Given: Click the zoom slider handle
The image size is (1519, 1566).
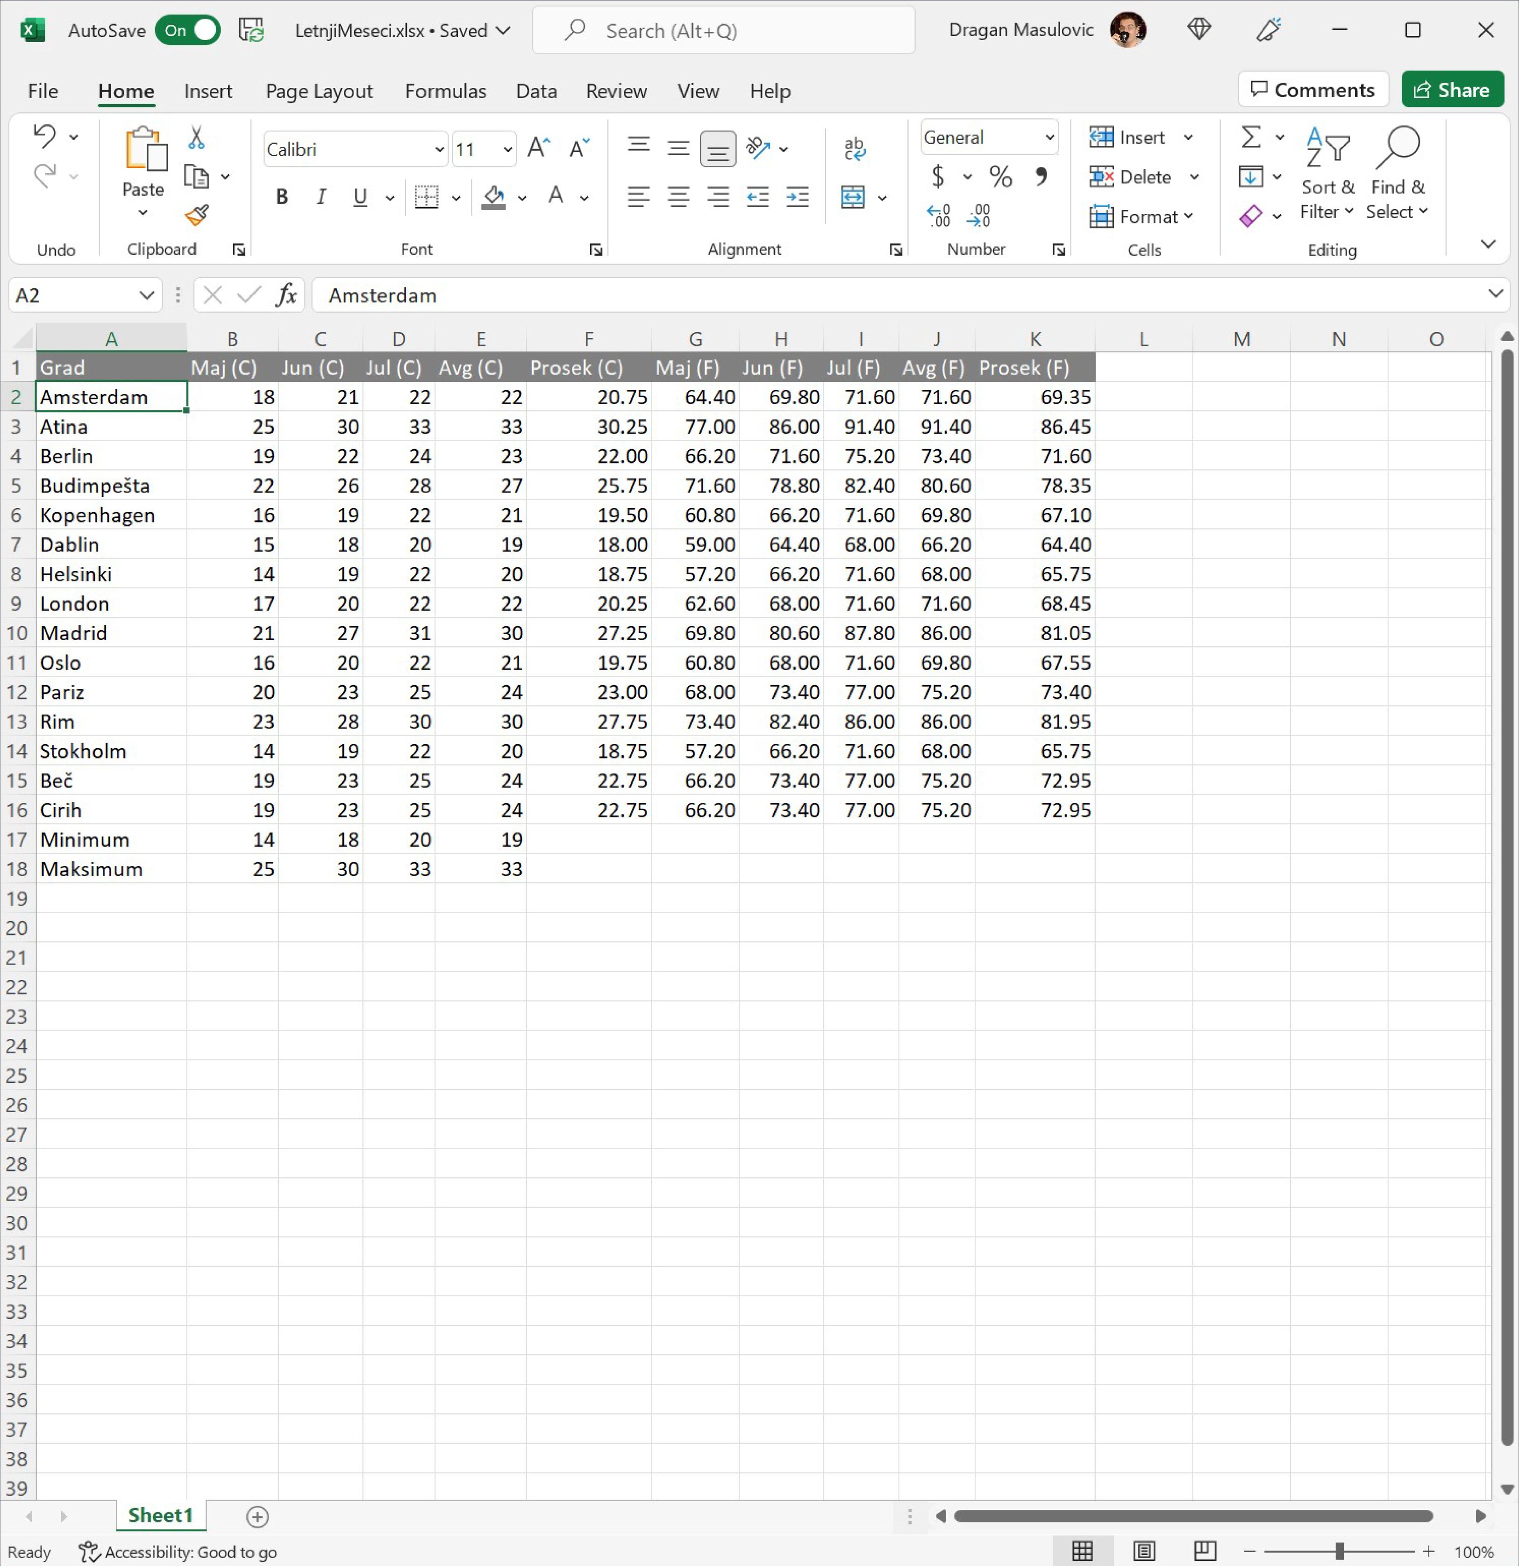Looking at the screenshot, I should click(1339, 1551).
